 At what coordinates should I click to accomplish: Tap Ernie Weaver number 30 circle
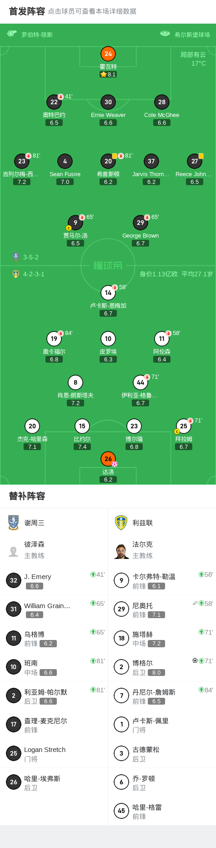[x=108, y=102]
